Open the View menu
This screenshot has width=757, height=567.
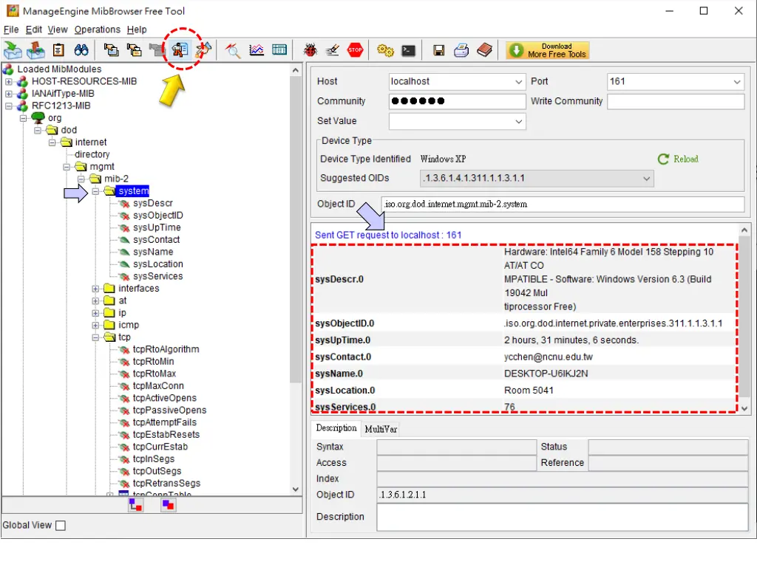(58, 30)
